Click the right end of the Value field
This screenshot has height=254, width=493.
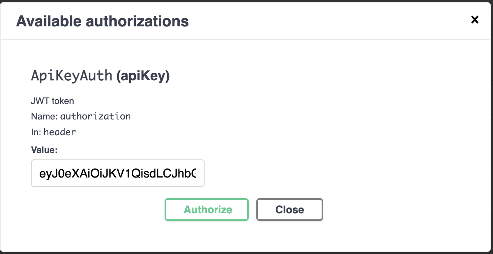click(x=198, y=173)
